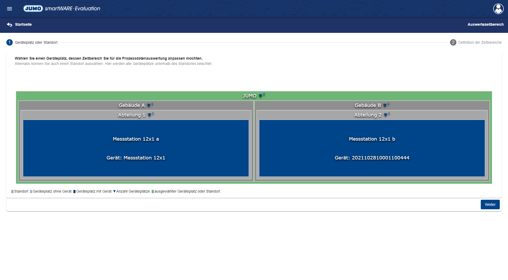Click the triangle marker next to Abteilung 2
The height and width of the screenshot is (280, 508).
coord(385,115)
